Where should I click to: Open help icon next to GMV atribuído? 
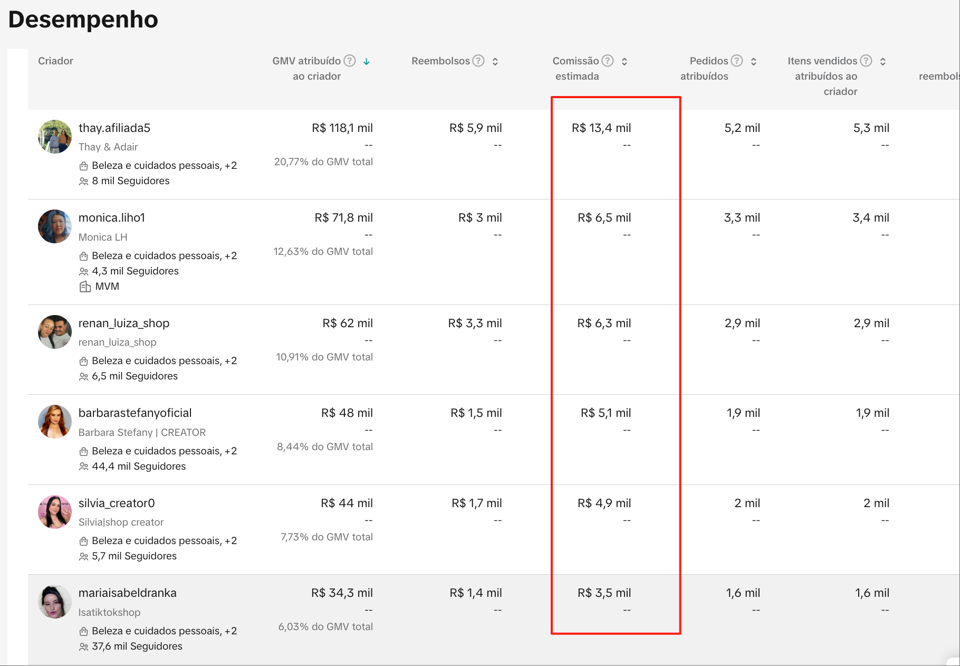coord(350,61)
